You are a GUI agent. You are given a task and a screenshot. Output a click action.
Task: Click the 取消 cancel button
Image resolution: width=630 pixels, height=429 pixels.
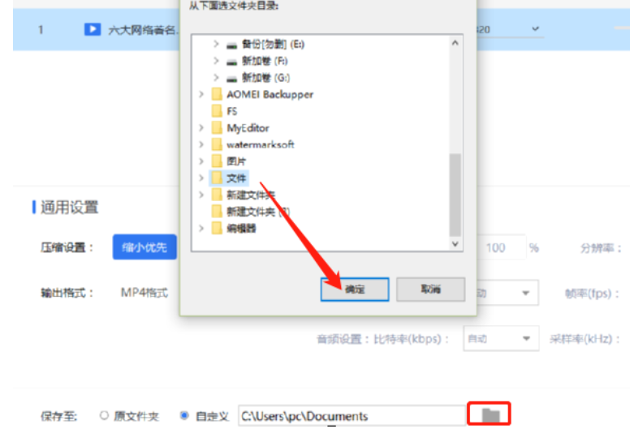pyautogui.click(x=431, y=289)
